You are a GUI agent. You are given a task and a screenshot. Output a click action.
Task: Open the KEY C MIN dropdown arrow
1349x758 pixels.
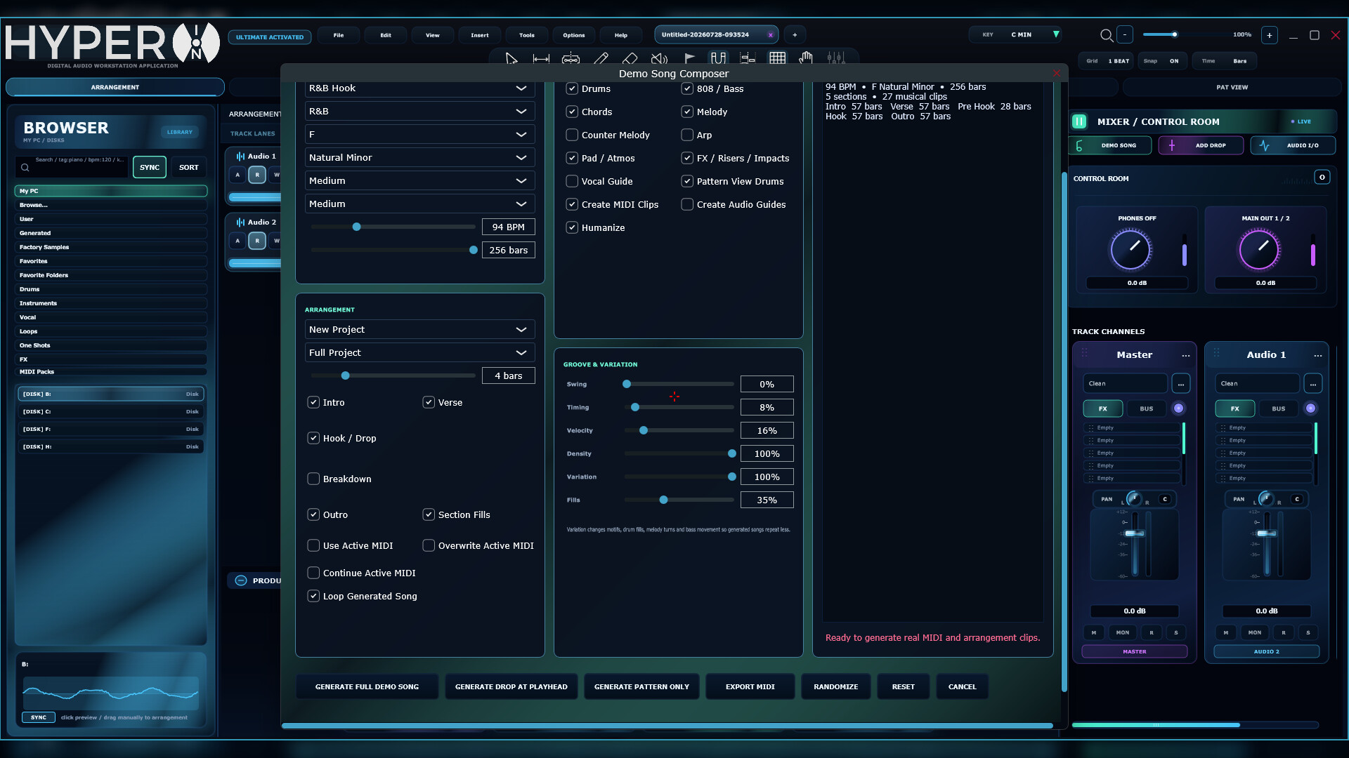click(1055, 34)
